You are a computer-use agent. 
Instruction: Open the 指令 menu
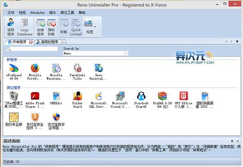[x=53, y=13]
